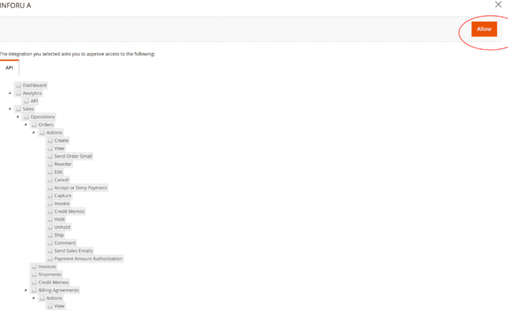
Task: Click the Capture resource icon
Action: tap(50, 195)
